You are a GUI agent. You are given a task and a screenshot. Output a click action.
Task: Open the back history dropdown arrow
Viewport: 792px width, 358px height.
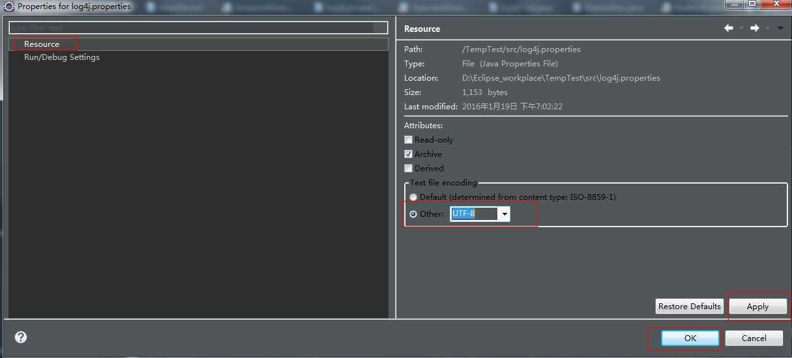point(741,28)
